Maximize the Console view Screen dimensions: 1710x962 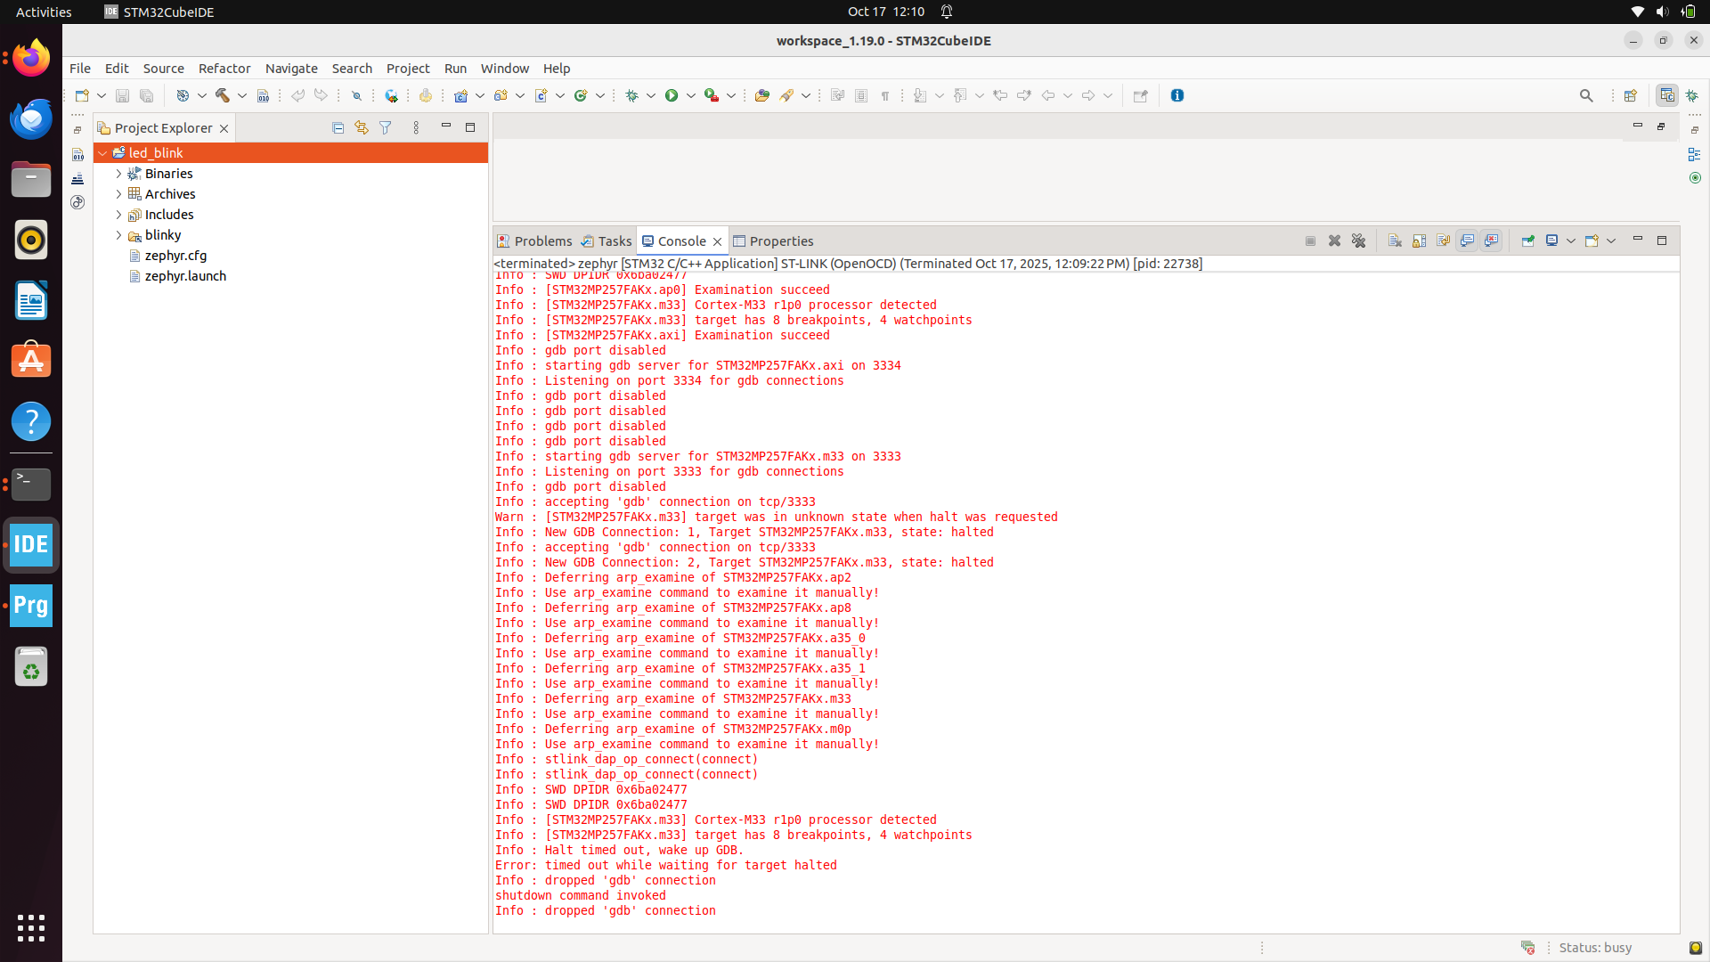point(1662,240)
